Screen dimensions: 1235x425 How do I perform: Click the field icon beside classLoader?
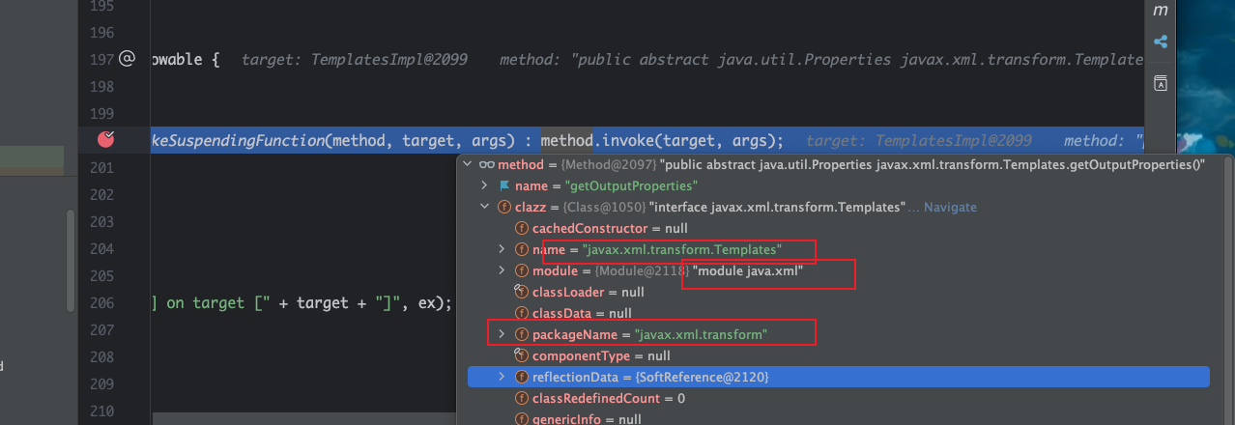[x=522, y=292]
